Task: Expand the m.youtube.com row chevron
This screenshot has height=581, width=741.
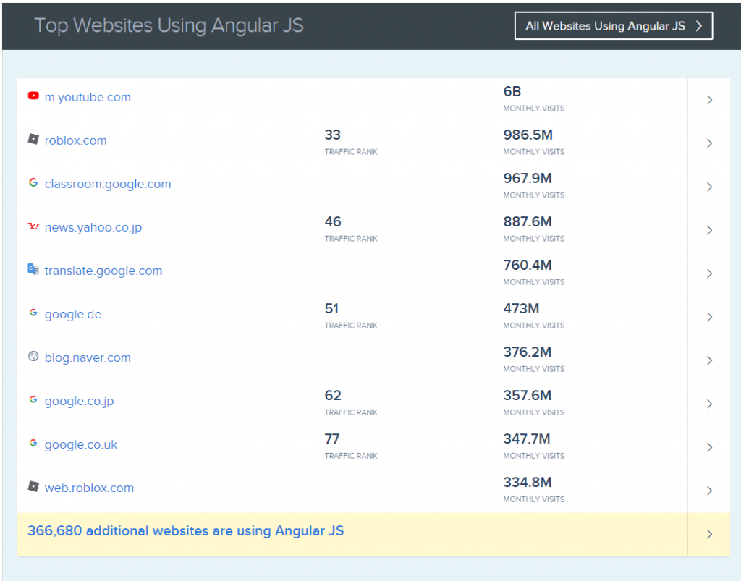Action: pos(709,100)
